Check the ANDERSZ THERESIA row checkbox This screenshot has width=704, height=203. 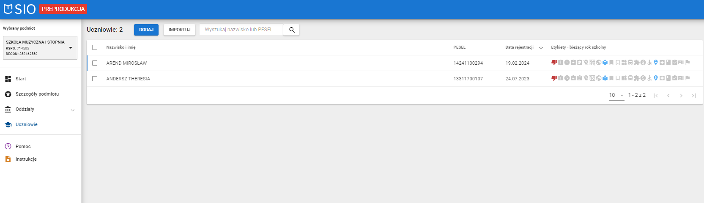pyautogui.click(x=95, y=79)
